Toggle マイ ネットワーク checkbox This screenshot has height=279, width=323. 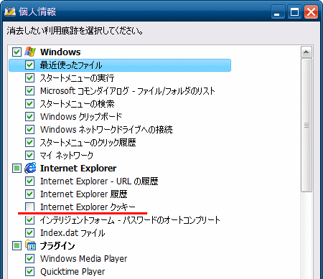pyautogui.click(x=29, y=155)
